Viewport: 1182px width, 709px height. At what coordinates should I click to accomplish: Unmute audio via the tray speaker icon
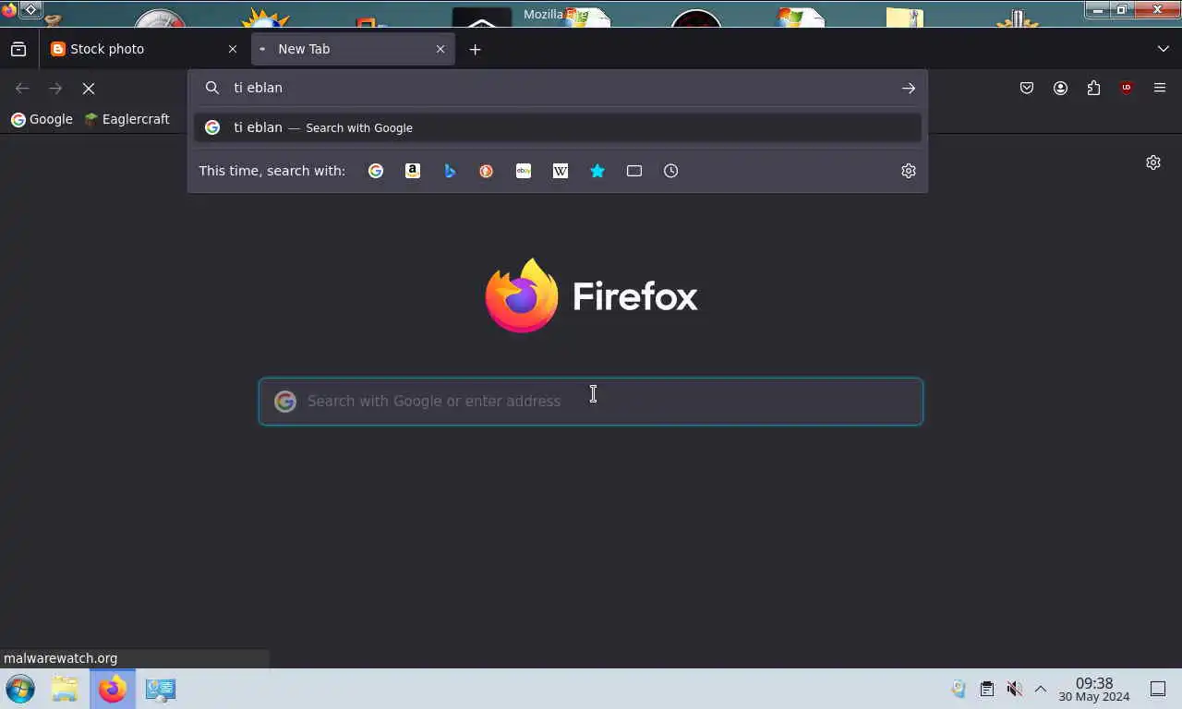1014,689
